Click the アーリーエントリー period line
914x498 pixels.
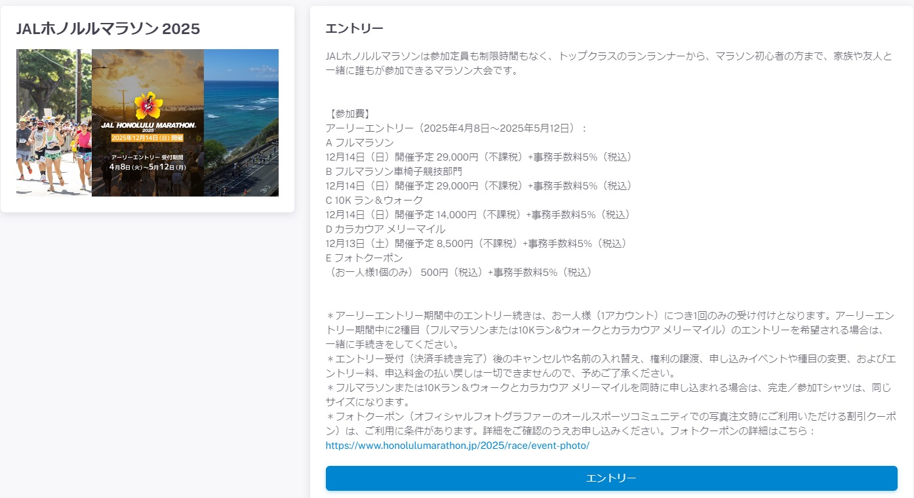pos(457,128)
